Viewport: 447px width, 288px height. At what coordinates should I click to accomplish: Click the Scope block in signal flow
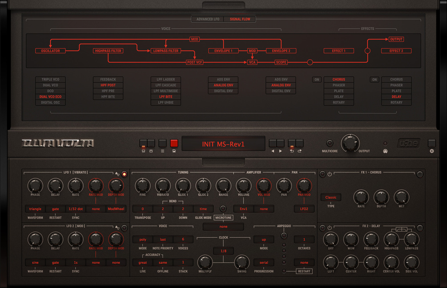point(281,62)
